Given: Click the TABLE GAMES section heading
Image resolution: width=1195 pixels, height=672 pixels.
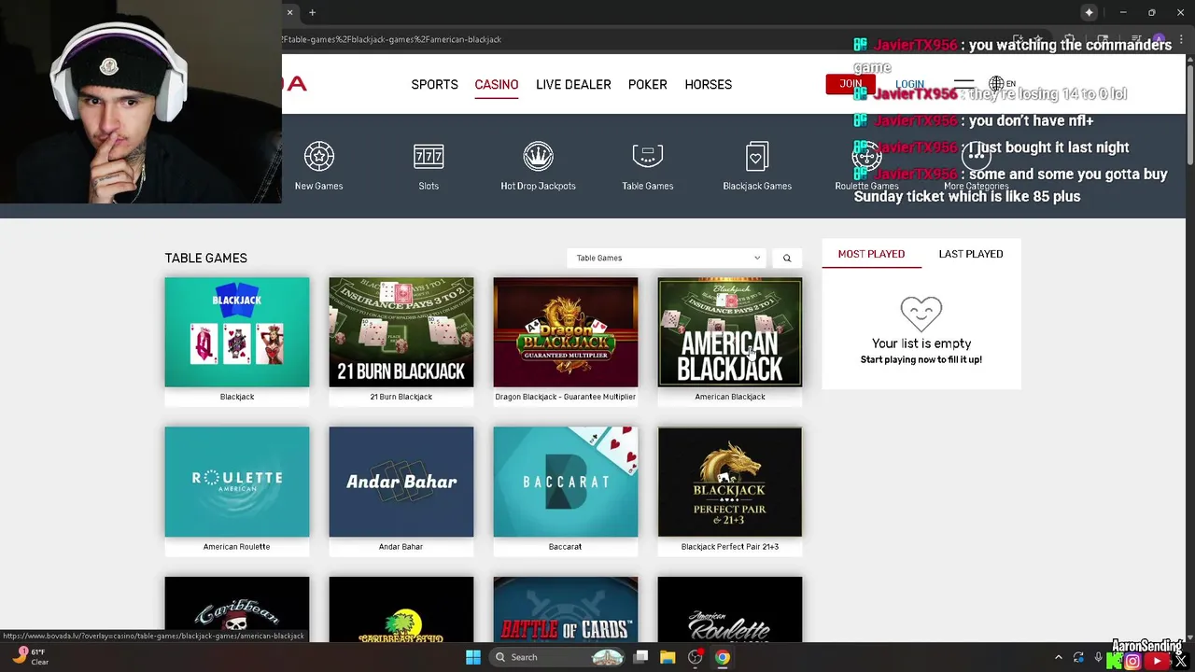Looking at the screenshot, I should [x=206, y=259].
